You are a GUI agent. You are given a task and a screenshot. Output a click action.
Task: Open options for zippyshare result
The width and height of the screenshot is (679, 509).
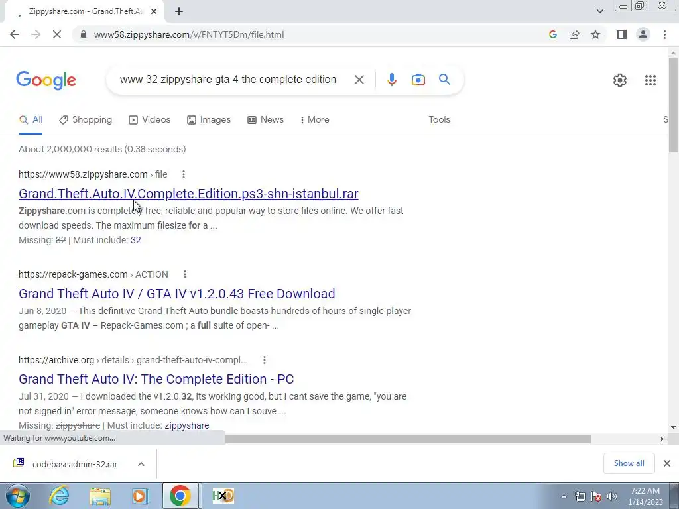[184, 174]
